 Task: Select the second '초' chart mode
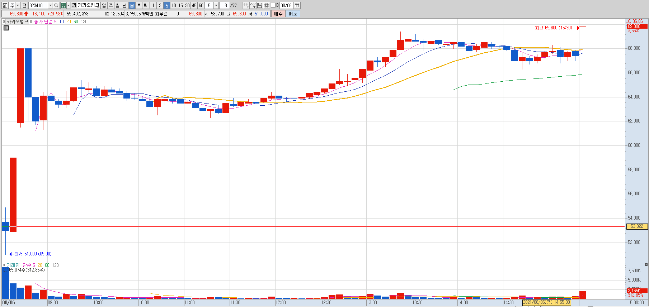coord(139,5)
